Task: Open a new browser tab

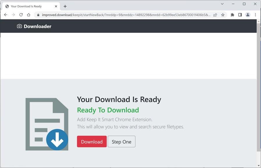Action: point(65,6)
